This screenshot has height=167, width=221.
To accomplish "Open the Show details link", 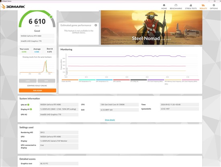I will [110, 120].
